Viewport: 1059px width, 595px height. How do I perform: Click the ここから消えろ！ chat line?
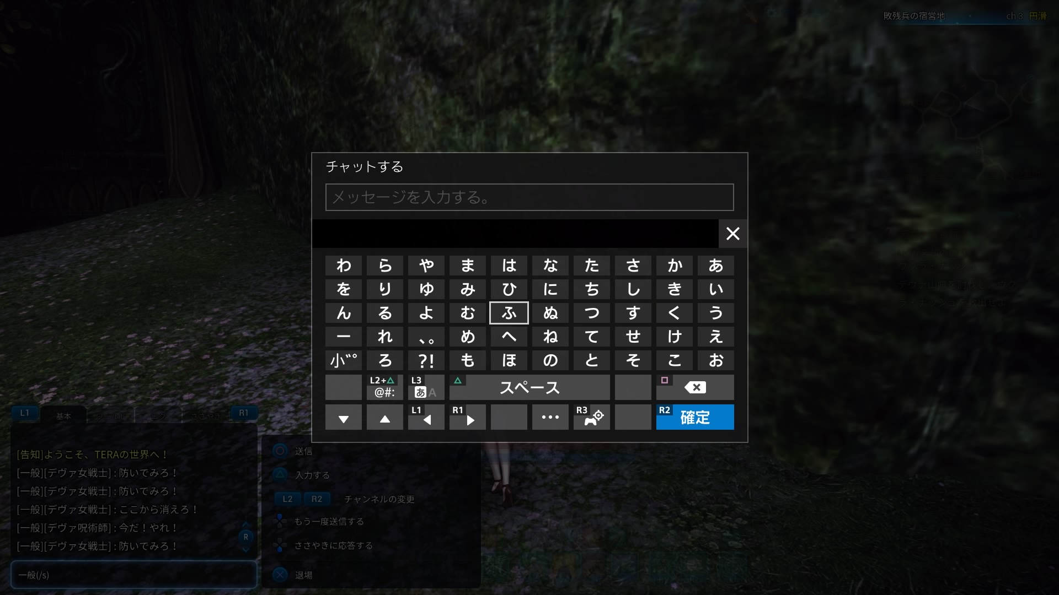108,510
